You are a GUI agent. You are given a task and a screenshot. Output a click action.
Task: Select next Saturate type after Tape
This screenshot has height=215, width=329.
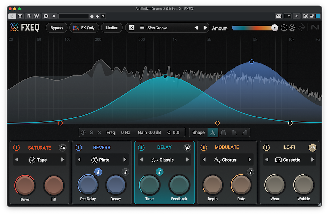tap(62, 160)
